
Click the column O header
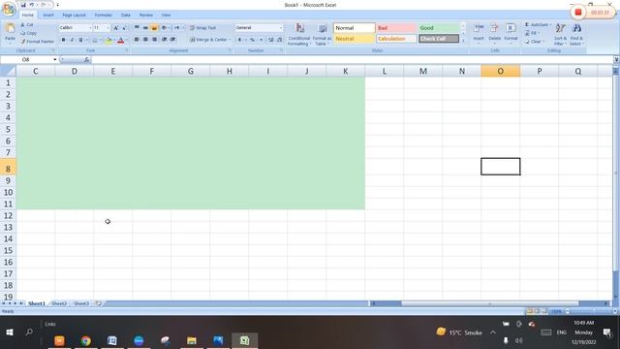coord(500,71)
